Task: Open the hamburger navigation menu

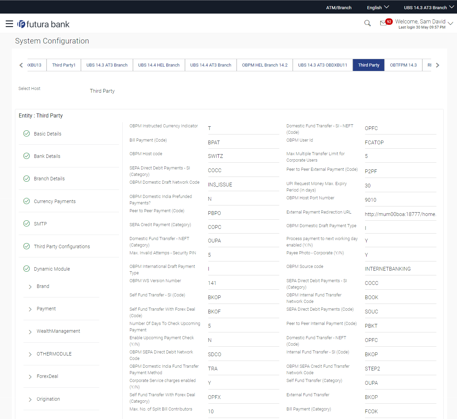Action: pos(10,24)
